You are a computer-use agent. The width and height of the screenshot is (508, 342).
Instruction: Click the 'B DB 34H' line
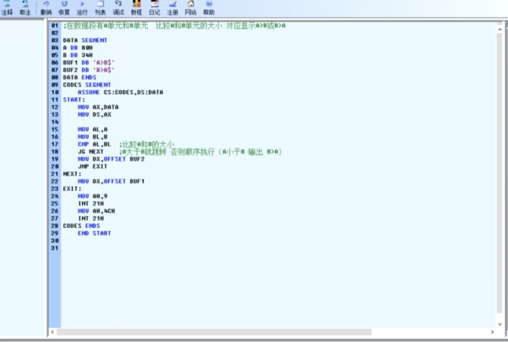pyautogui.click(x=78, y=55)
